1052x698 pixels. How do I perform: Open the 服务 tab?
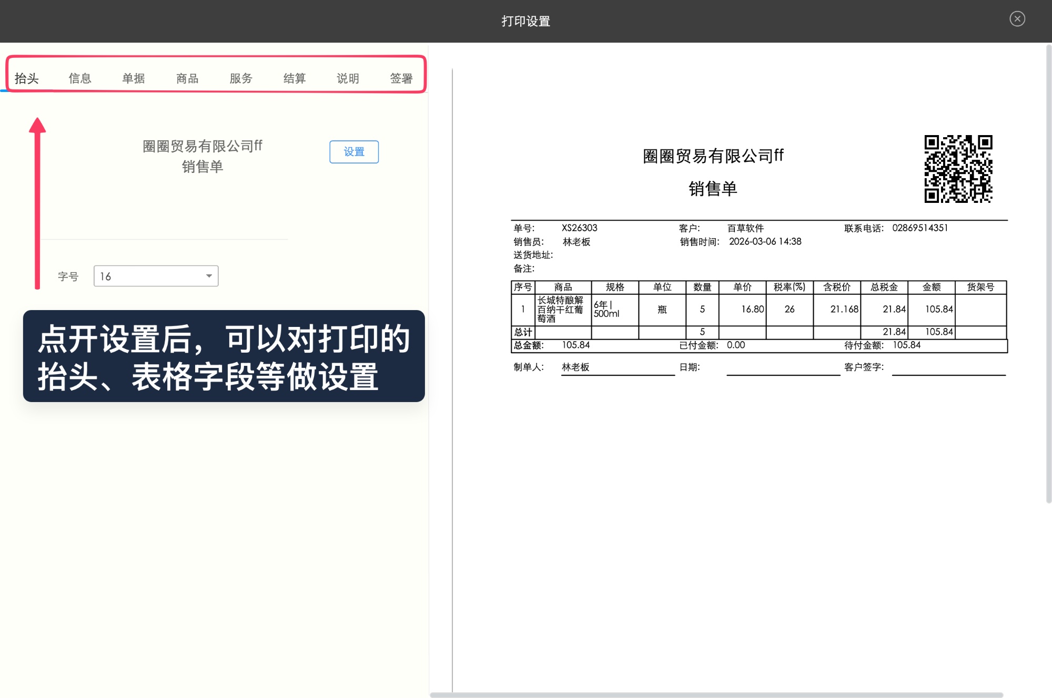241,78
